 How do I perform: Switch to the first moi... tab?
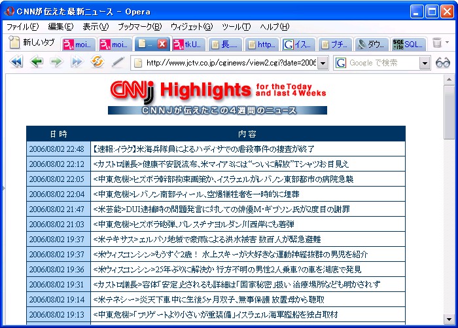tap(79, 45)
